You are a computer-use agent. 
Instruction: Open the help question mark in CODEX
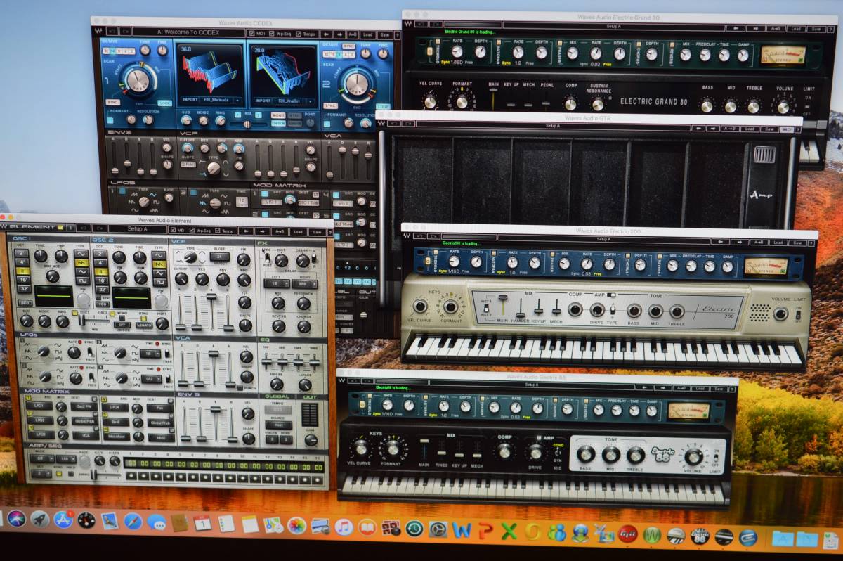pos(397,34)
